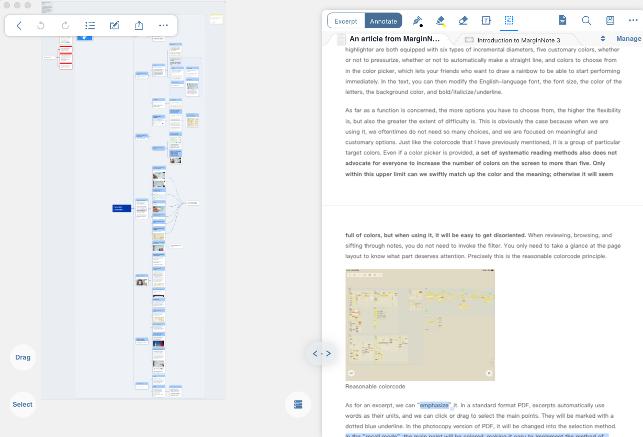Switch to Annotate mode
Image resolution: width=643 pixels, height=437 pixels.
[383, 21]
